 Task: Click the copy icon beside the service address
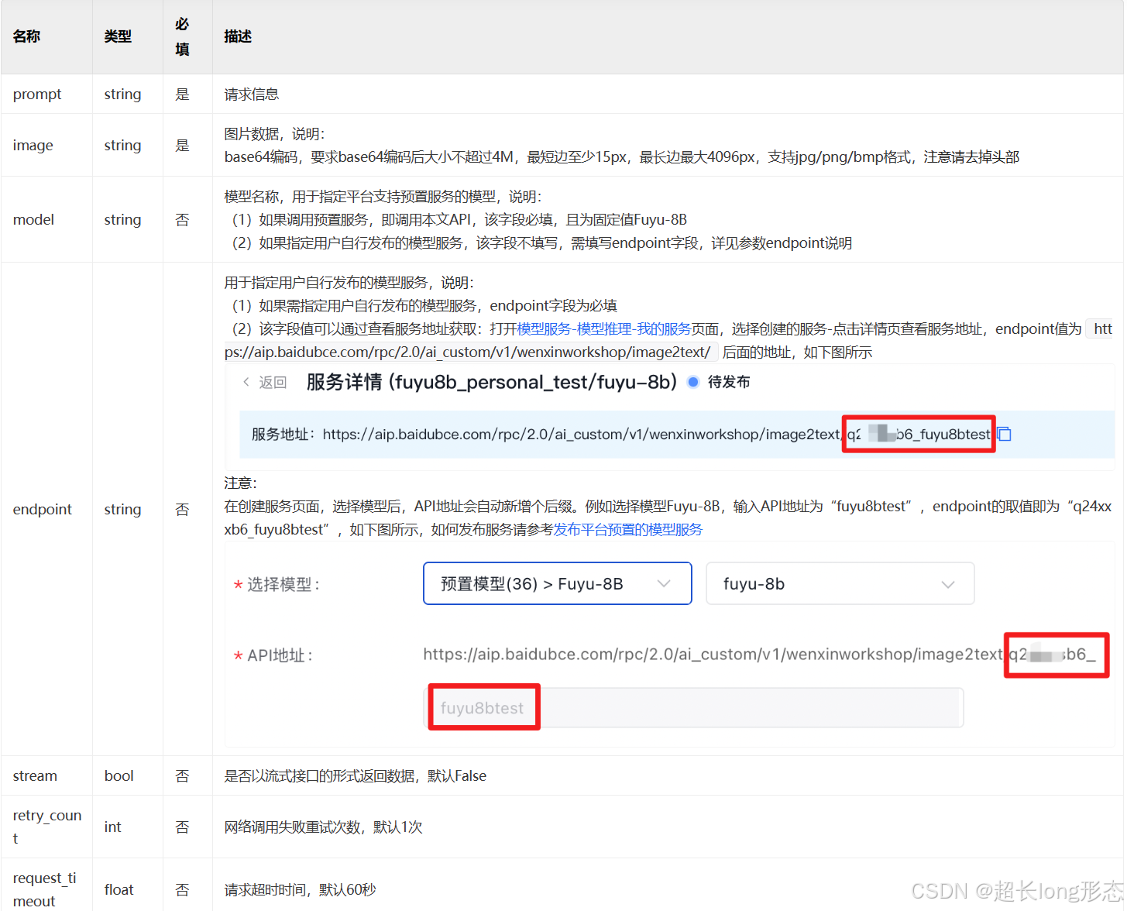pyautogui.click(x=1005, y=434)
